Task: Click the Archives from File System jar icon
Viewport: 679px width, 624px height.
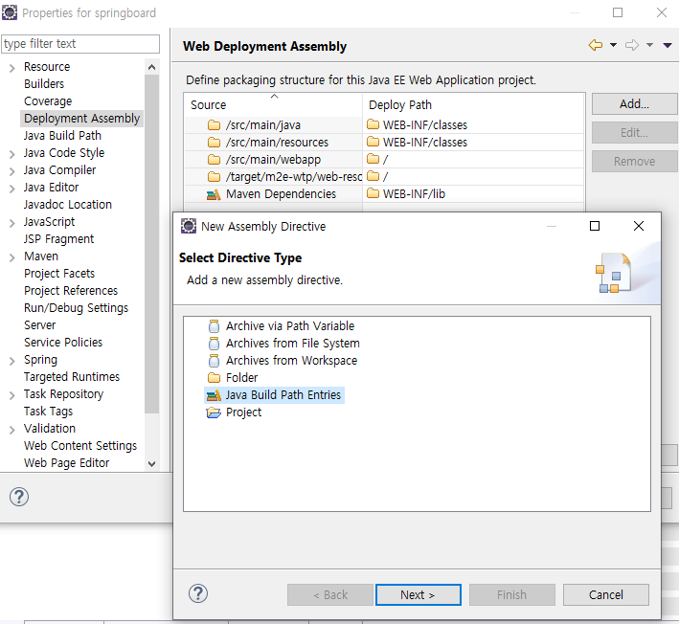Action: [x=214, y=344]
